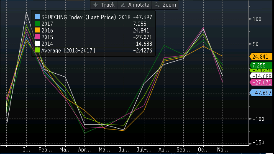Screen dimensions: 274x154
Task: Click the -150 label on the y-axis
Action: tap(258, 142)
